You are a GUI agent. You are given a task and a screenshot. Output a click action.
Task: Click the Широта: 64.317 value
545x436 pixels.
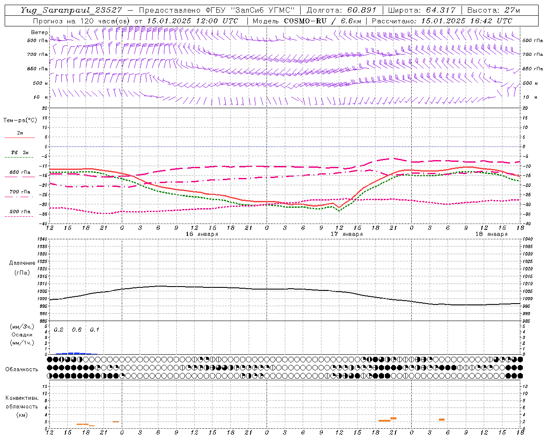pos(422,10)
